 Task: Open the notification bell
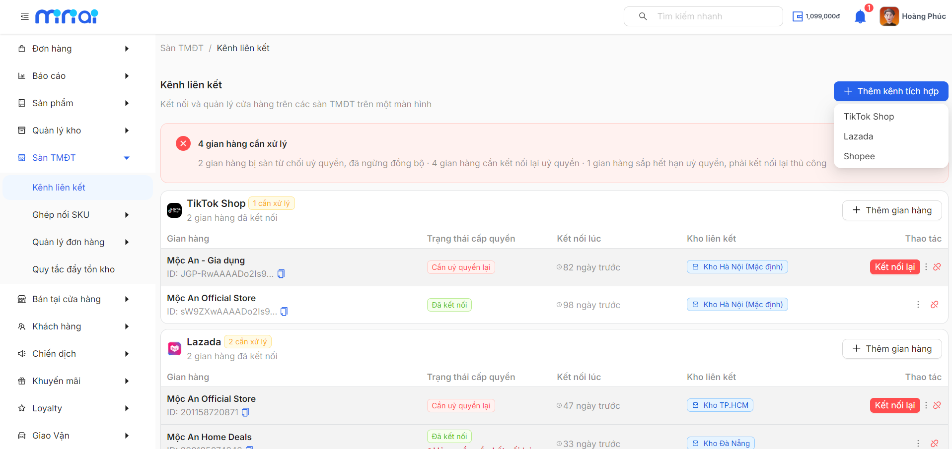(x=860, y=17)
